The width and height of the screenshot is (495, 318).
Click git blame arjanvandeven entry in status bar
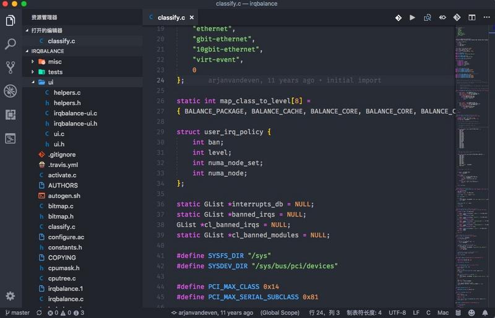click(212, 312)
